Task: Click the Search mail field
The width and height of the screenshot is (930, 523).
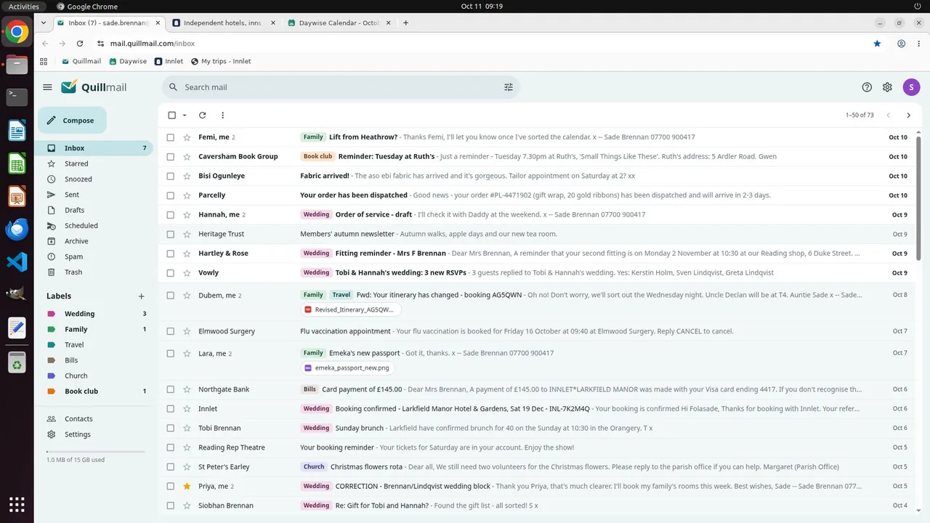Action: (x=340, y=87)
